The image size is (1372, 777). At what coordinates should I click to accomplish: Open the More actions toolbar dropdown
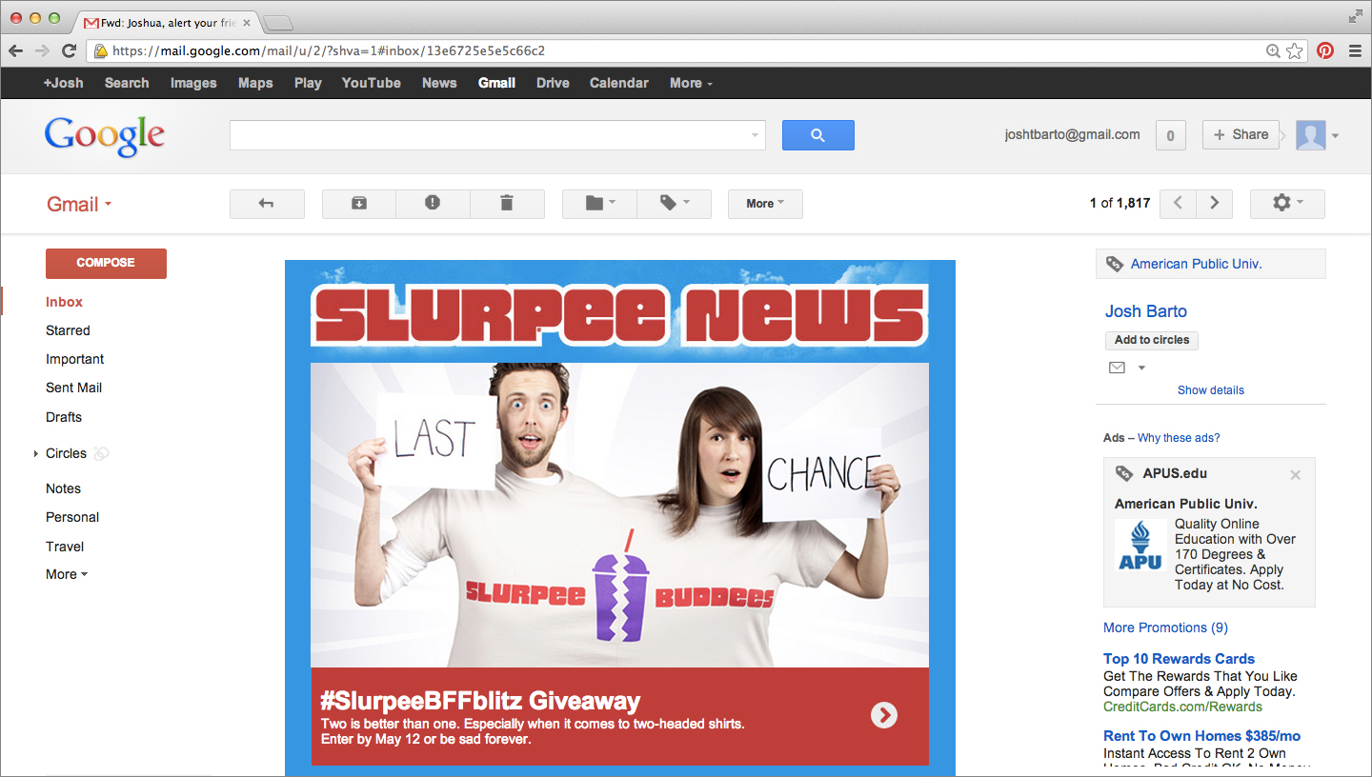765,204
